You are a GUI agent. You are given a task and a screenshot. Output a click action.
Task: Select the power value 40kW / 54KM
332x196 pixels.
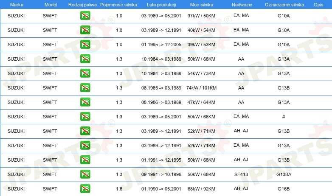pos(201,30)
